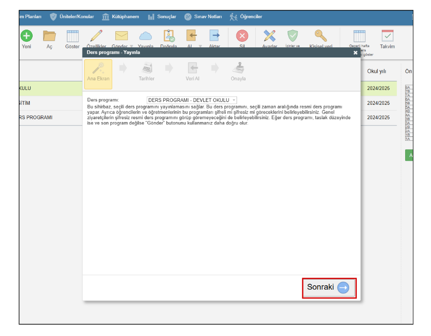Close the Ders programı - Yayınla dialog
This screenshot has width=431, height=336.
pos(355,53)
